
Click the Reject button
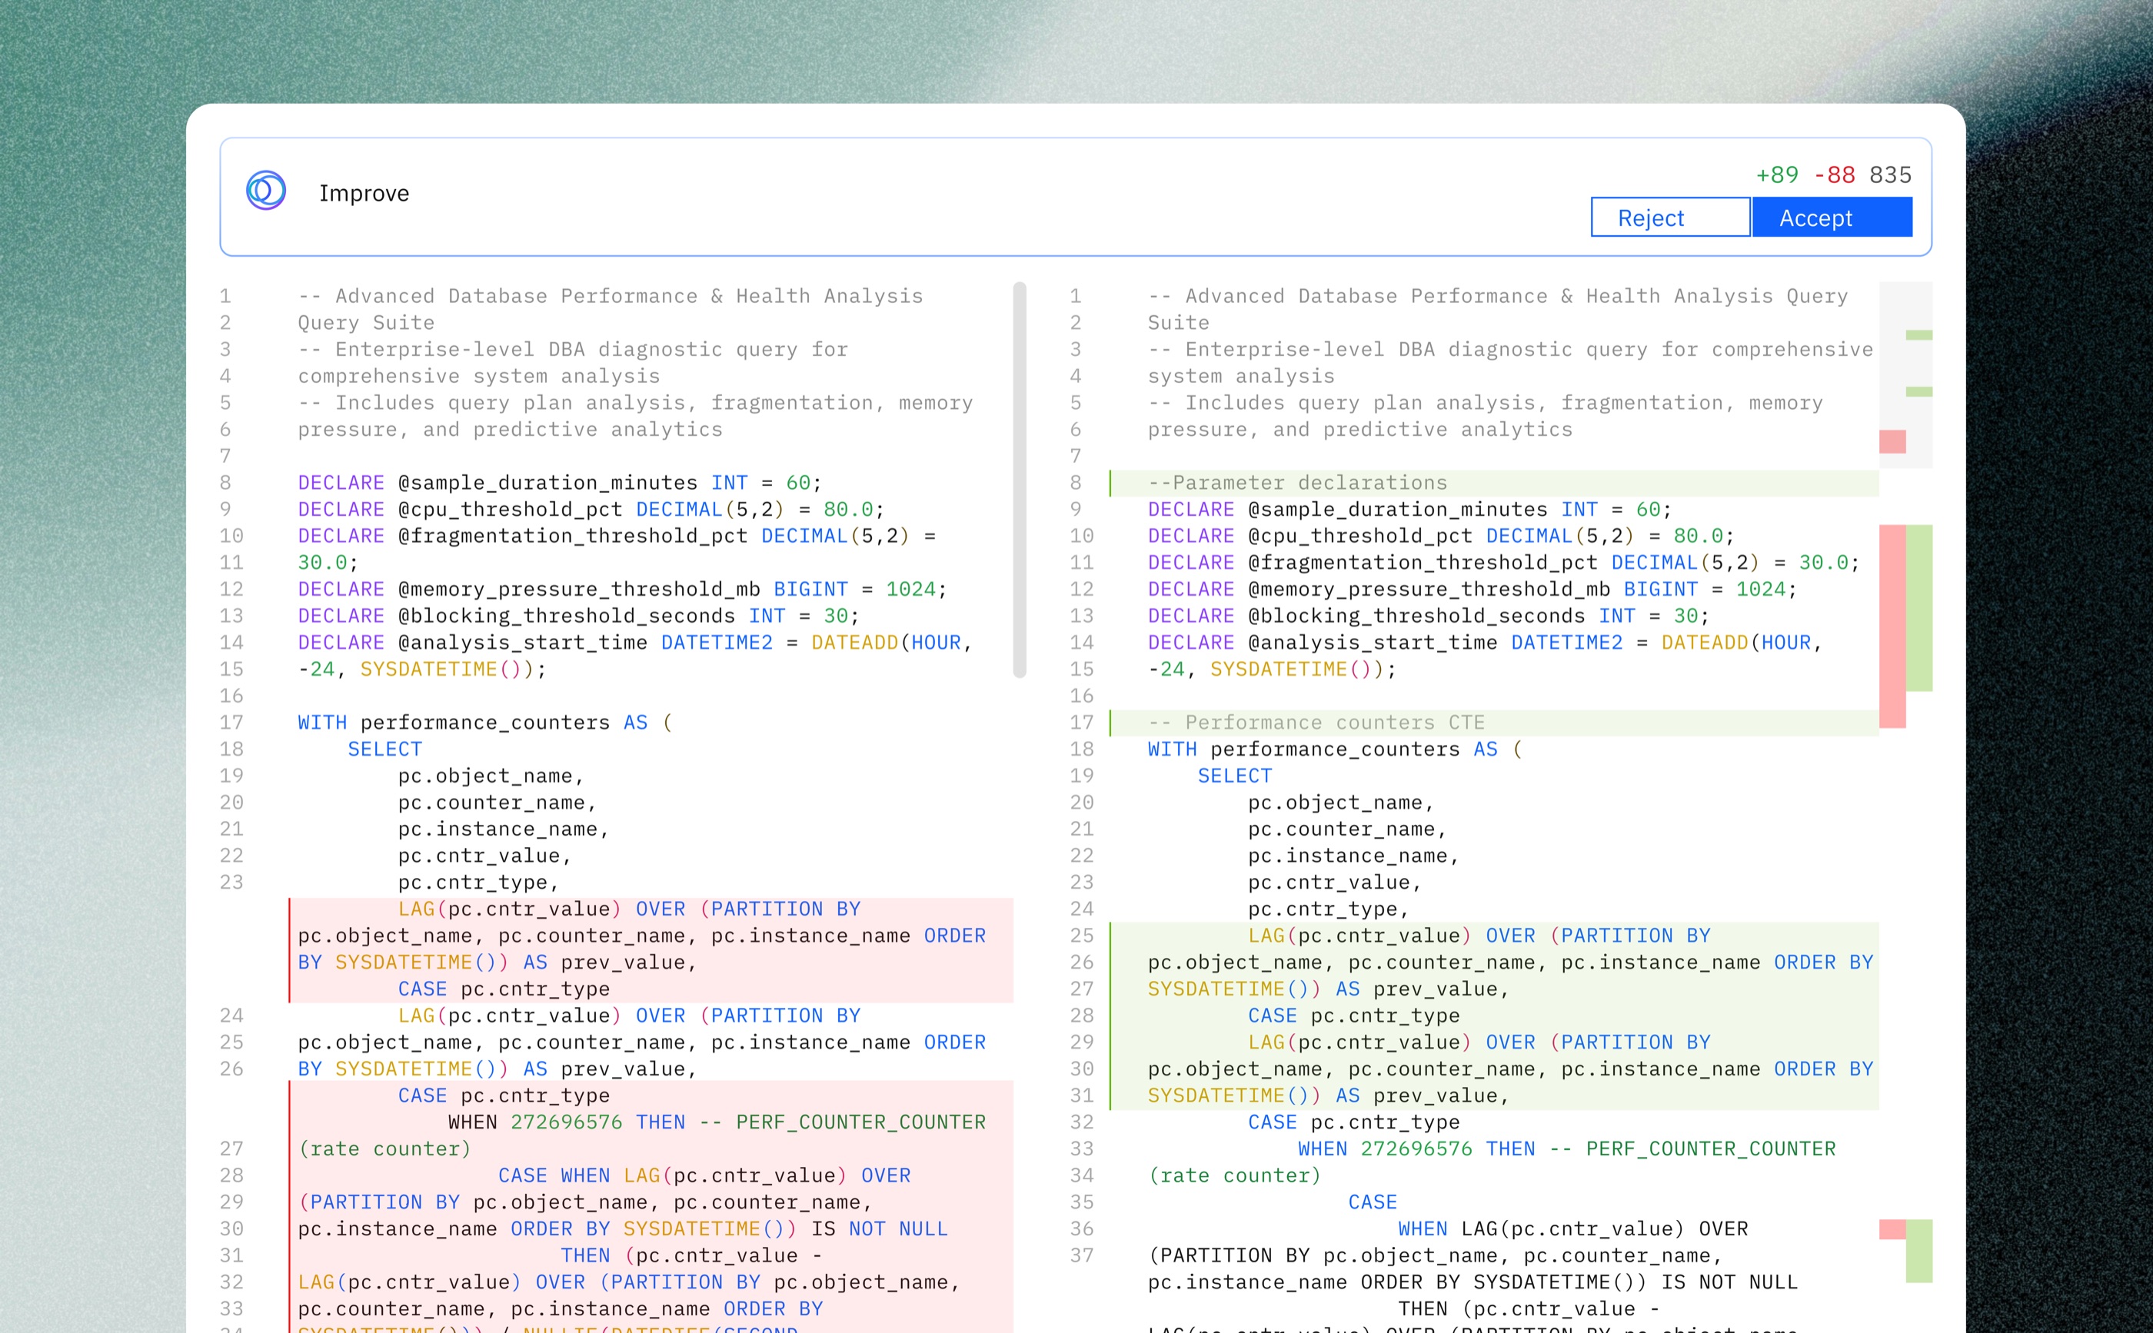point(1670,218)
